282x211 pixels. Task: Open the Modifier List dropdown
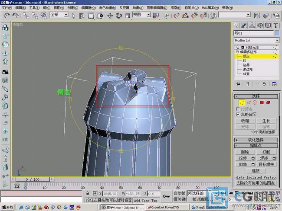[277, 41]
